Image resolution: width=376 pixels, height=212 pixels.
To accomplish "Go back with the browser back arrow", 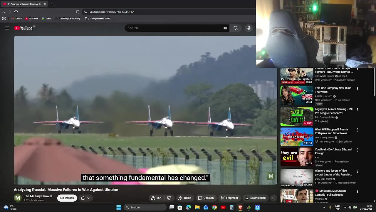I will coord(4,12).
